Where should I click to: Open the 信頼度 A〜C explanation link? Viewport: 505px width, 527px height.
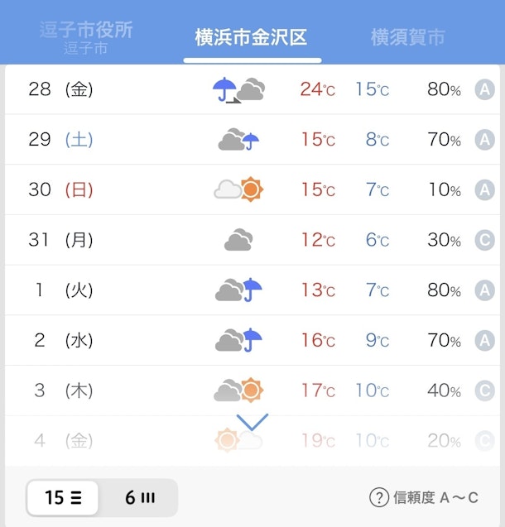click(x=435, y=497)
